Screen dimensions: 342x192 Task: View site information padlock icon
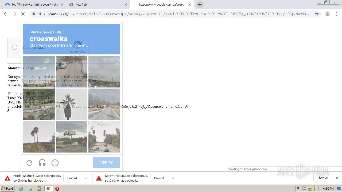(x=33, y=14)
